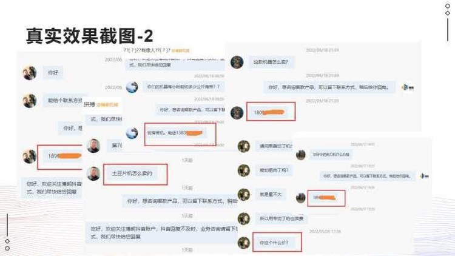455x256 pixels.
Task: Click the avatar beside 就是量不大
Action: 244,195
